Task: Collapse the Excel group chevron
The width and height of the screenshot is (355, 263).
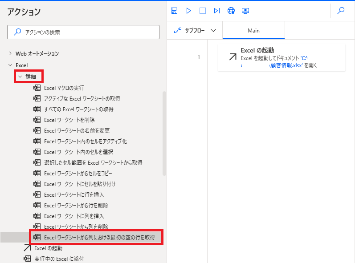Action: 10,65
